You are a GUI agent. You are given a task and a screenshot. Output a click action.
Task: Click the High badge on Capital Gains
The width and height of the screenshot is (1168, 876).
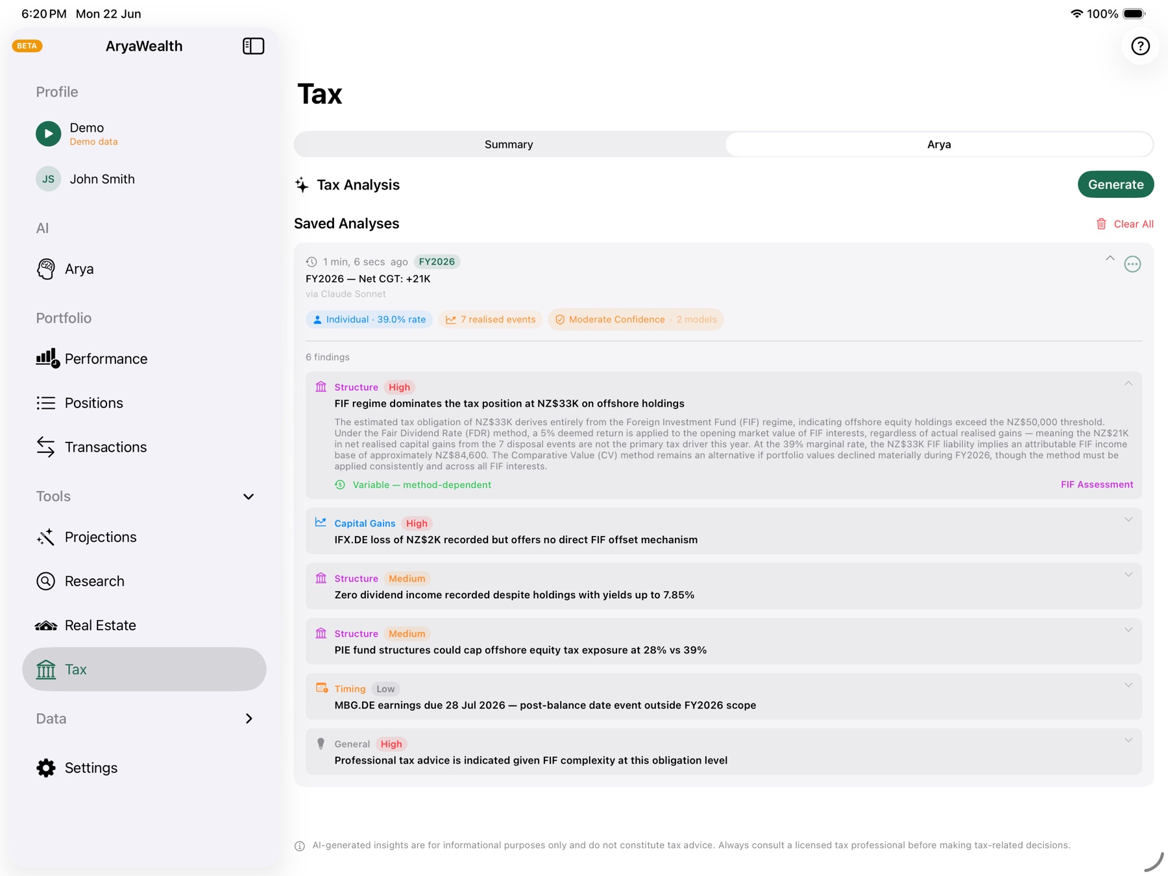tap(417, 524)
